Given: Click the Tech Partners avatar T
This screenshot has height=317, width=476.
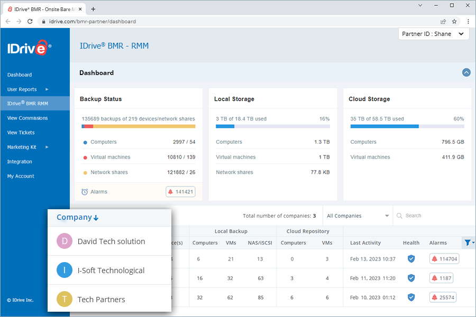Looking at the screenshot, I should [x=65, y=299].
